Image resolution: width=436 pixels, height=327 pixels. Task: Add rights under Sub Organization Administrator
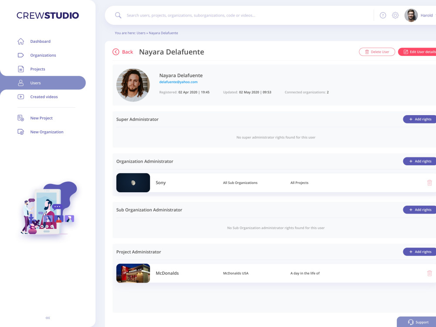tap(419, 210)
